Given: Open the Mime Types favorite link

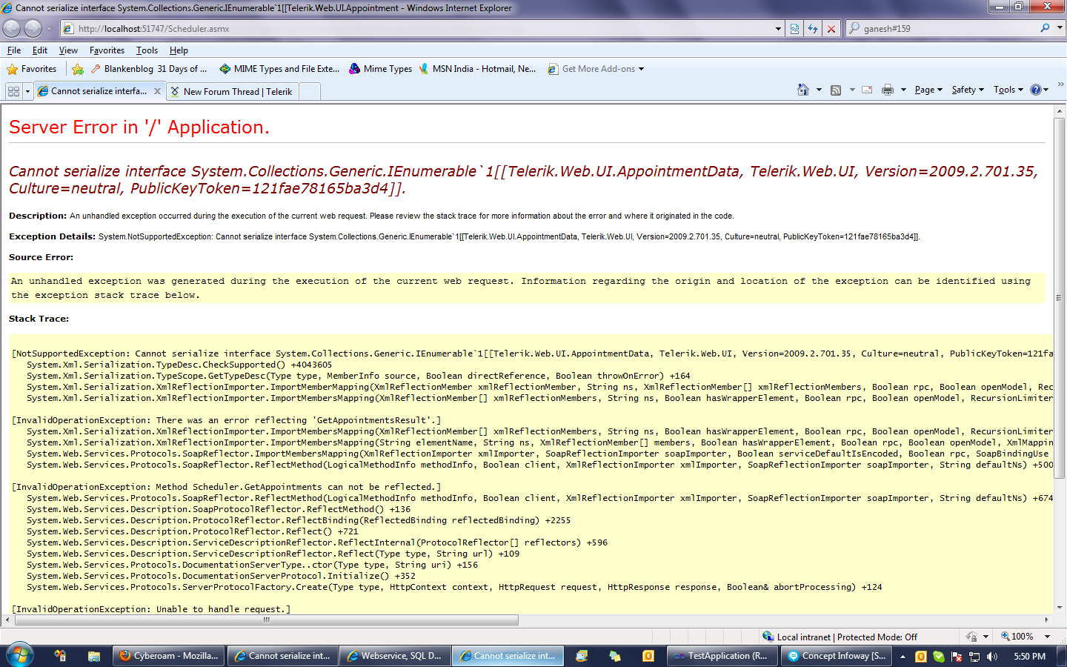Looking at the screenshot, I should click(x=381, y=69).
